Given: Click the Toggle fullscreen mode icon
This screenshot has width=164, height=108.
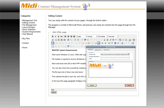Looking at the screenshot, I should (133, 43).
